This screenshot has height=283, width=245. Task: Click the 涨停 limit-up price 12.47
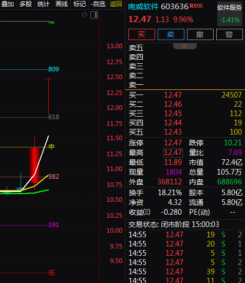coord(173,143)
